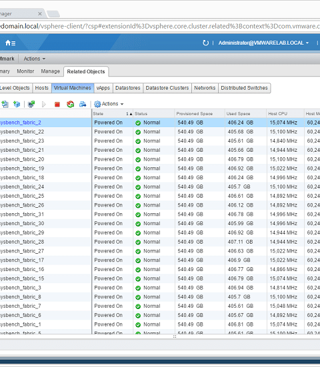Viewport: 320px width, 367px height.
Task: Select the sysbench_fabric_22 row name
Action: coord(22,132)
